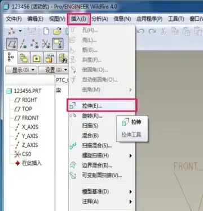Open the 分析(A) menu
This screenshot has height=211, width=203.
(100, 19)
